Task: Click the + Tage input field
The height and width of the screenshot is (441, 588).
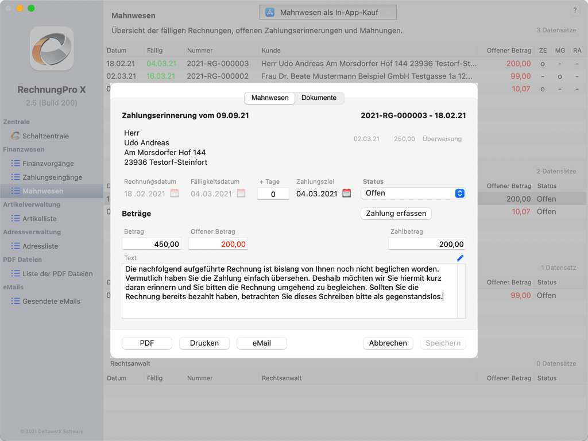Action: pos(273,194)
